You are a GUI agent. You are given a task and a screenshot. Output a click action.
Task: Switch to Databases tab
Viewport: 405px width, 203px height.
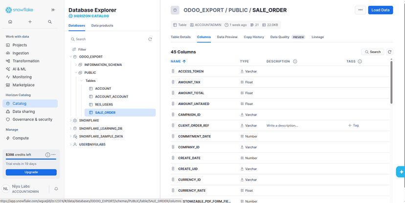click(x=77, y=25)
